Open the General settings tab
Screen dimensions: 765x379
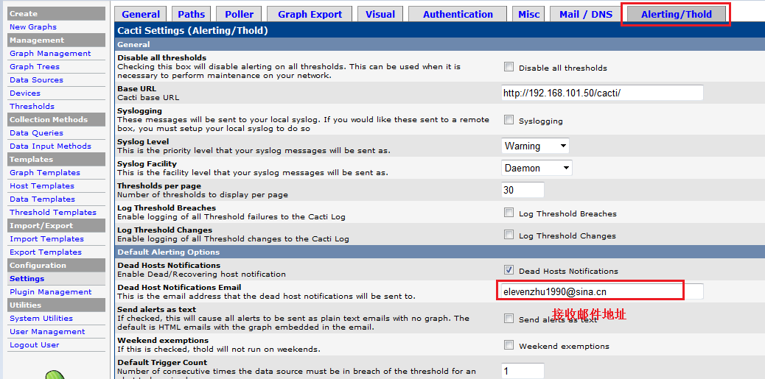point(141,14)
